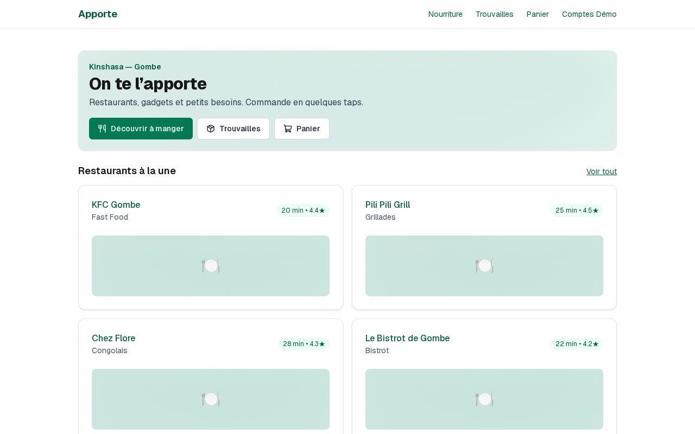Click the Restaurants, gadgets et petits besoins tagline
The image size is (695, 434).
click(x=226, y=103)
